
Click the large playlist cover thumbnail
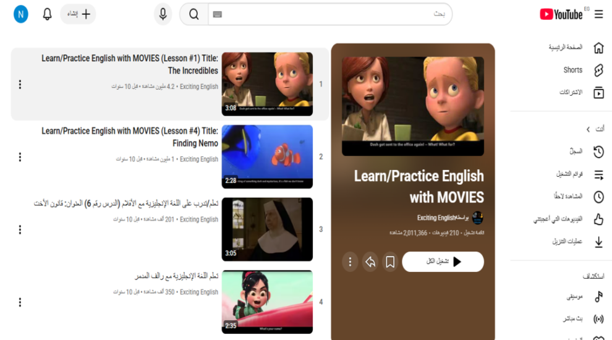[x=413, y=106]
